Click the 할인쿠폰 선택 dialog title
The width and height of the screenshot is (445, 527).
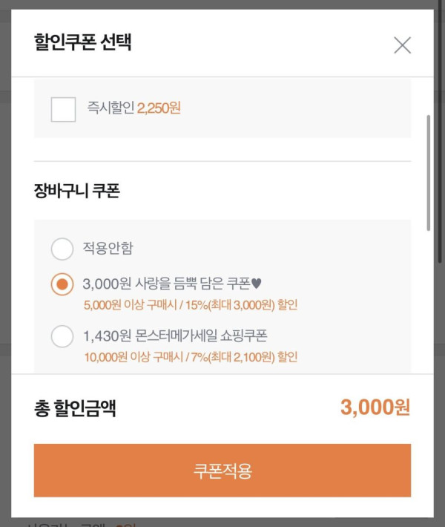pos(82,42)
